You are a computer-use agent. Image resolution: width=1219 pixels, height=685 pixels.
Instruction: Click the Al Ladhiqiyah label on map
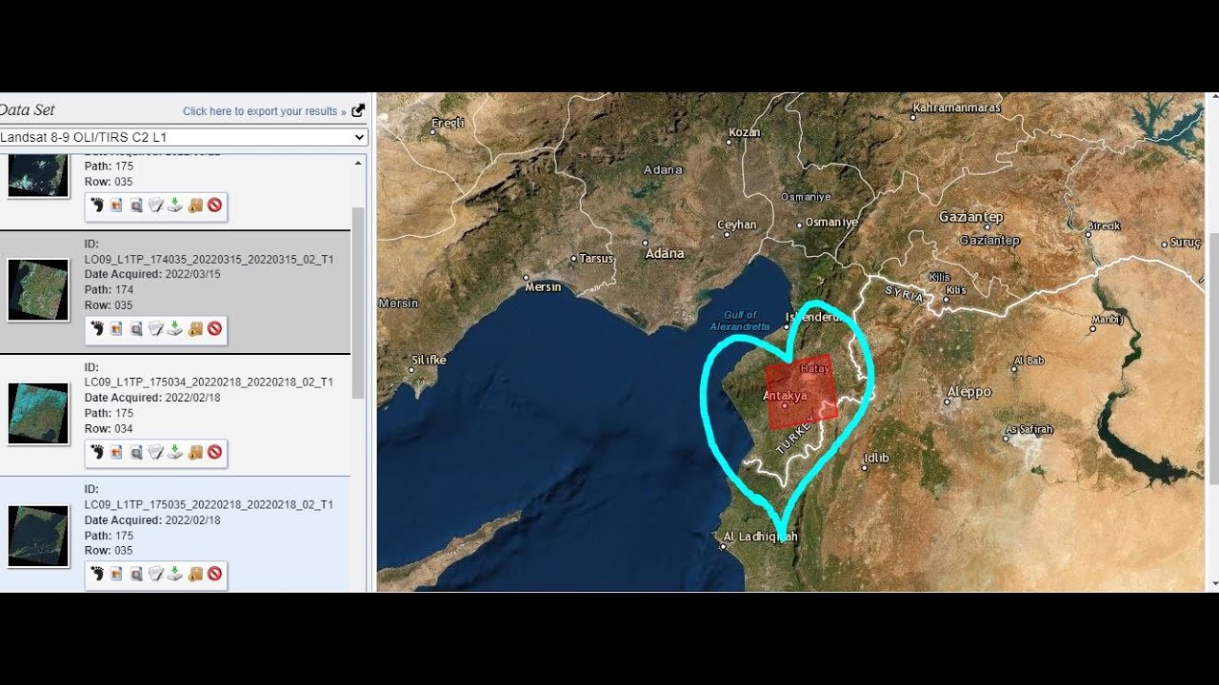coord(760,537)
